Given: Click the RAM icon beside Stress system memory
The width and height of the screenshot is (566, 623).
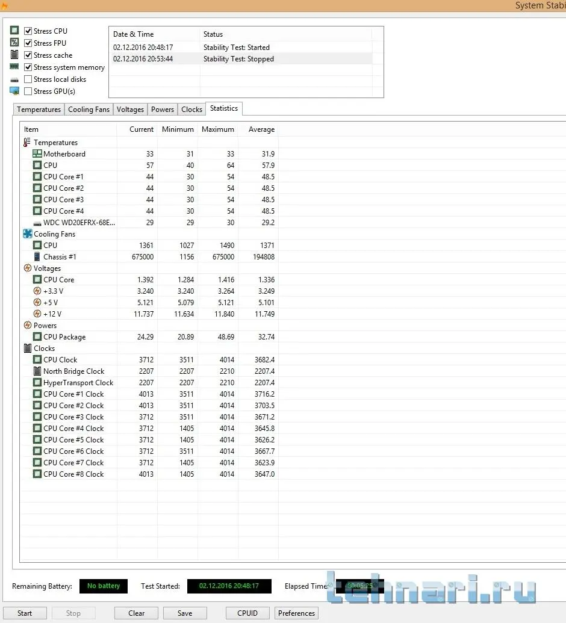Looking at the screenshot, I should 14,67.
